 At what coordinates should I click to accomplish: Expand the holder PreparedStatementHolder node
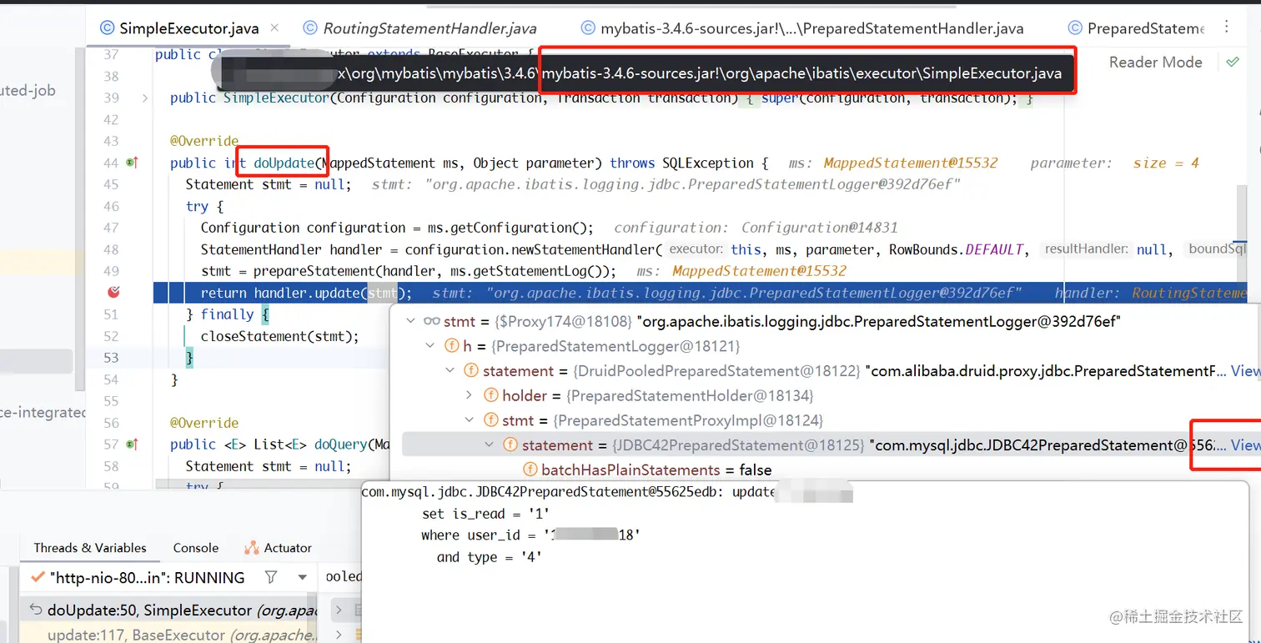coord(470,395)
